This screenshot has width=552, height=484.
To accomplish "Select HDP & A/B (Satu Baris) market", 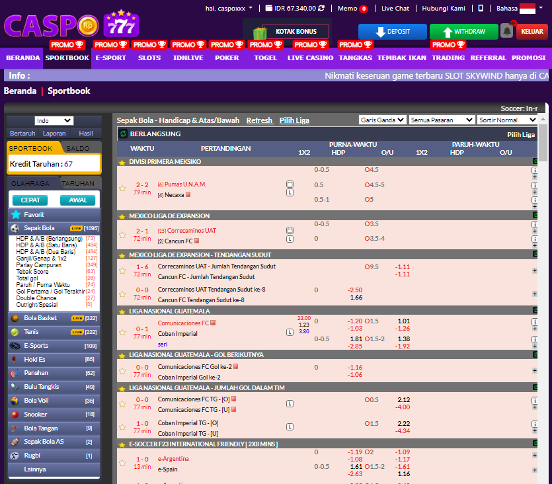I will click(46, 245).
